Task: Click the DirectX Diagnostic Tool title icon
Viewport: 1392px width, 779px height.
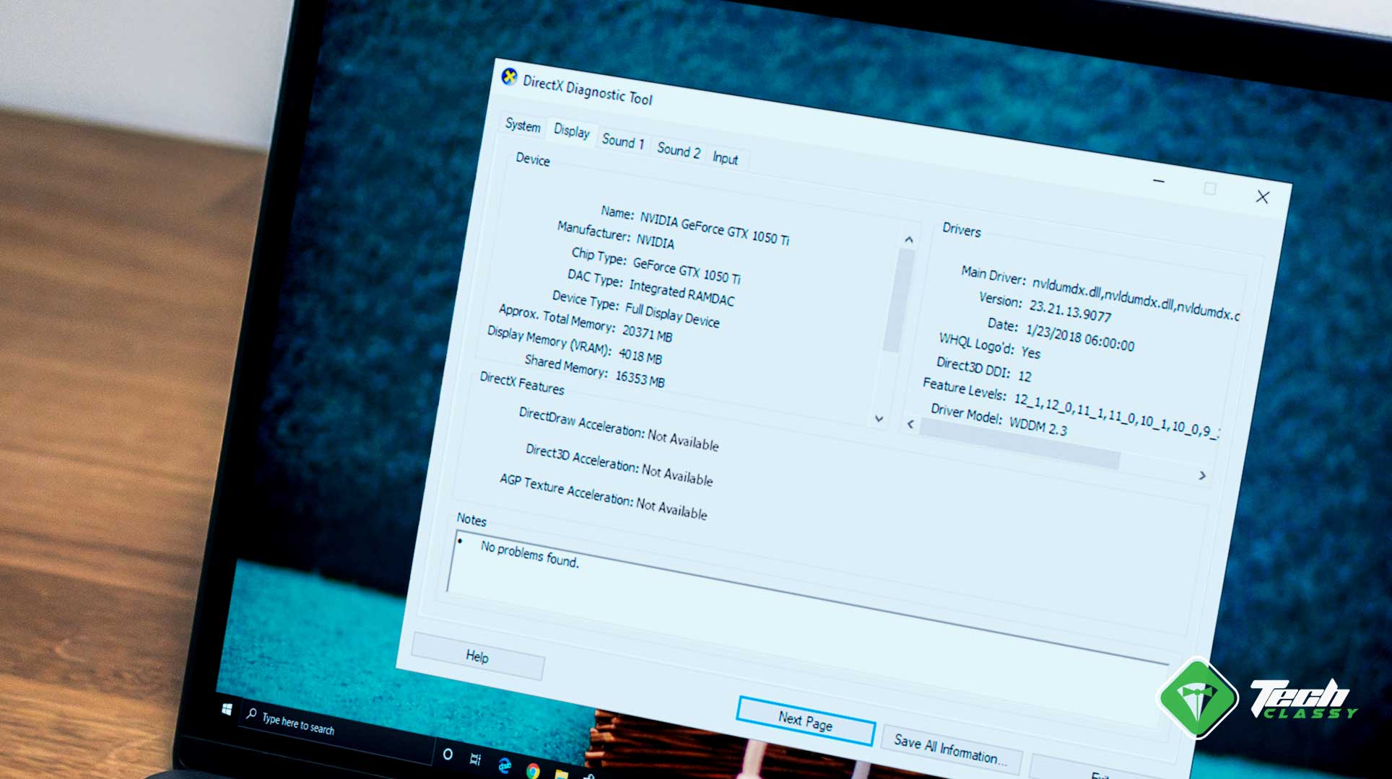Action: [510, 76]
